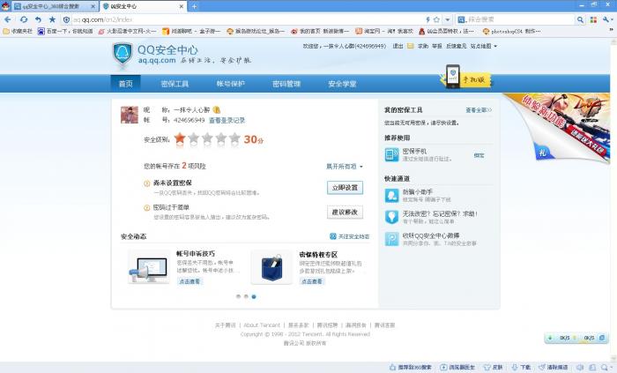Screen dimensions: 617x373
Task: Click 点击查看 under 密保特权专区
Action: [x=312, y=281]
